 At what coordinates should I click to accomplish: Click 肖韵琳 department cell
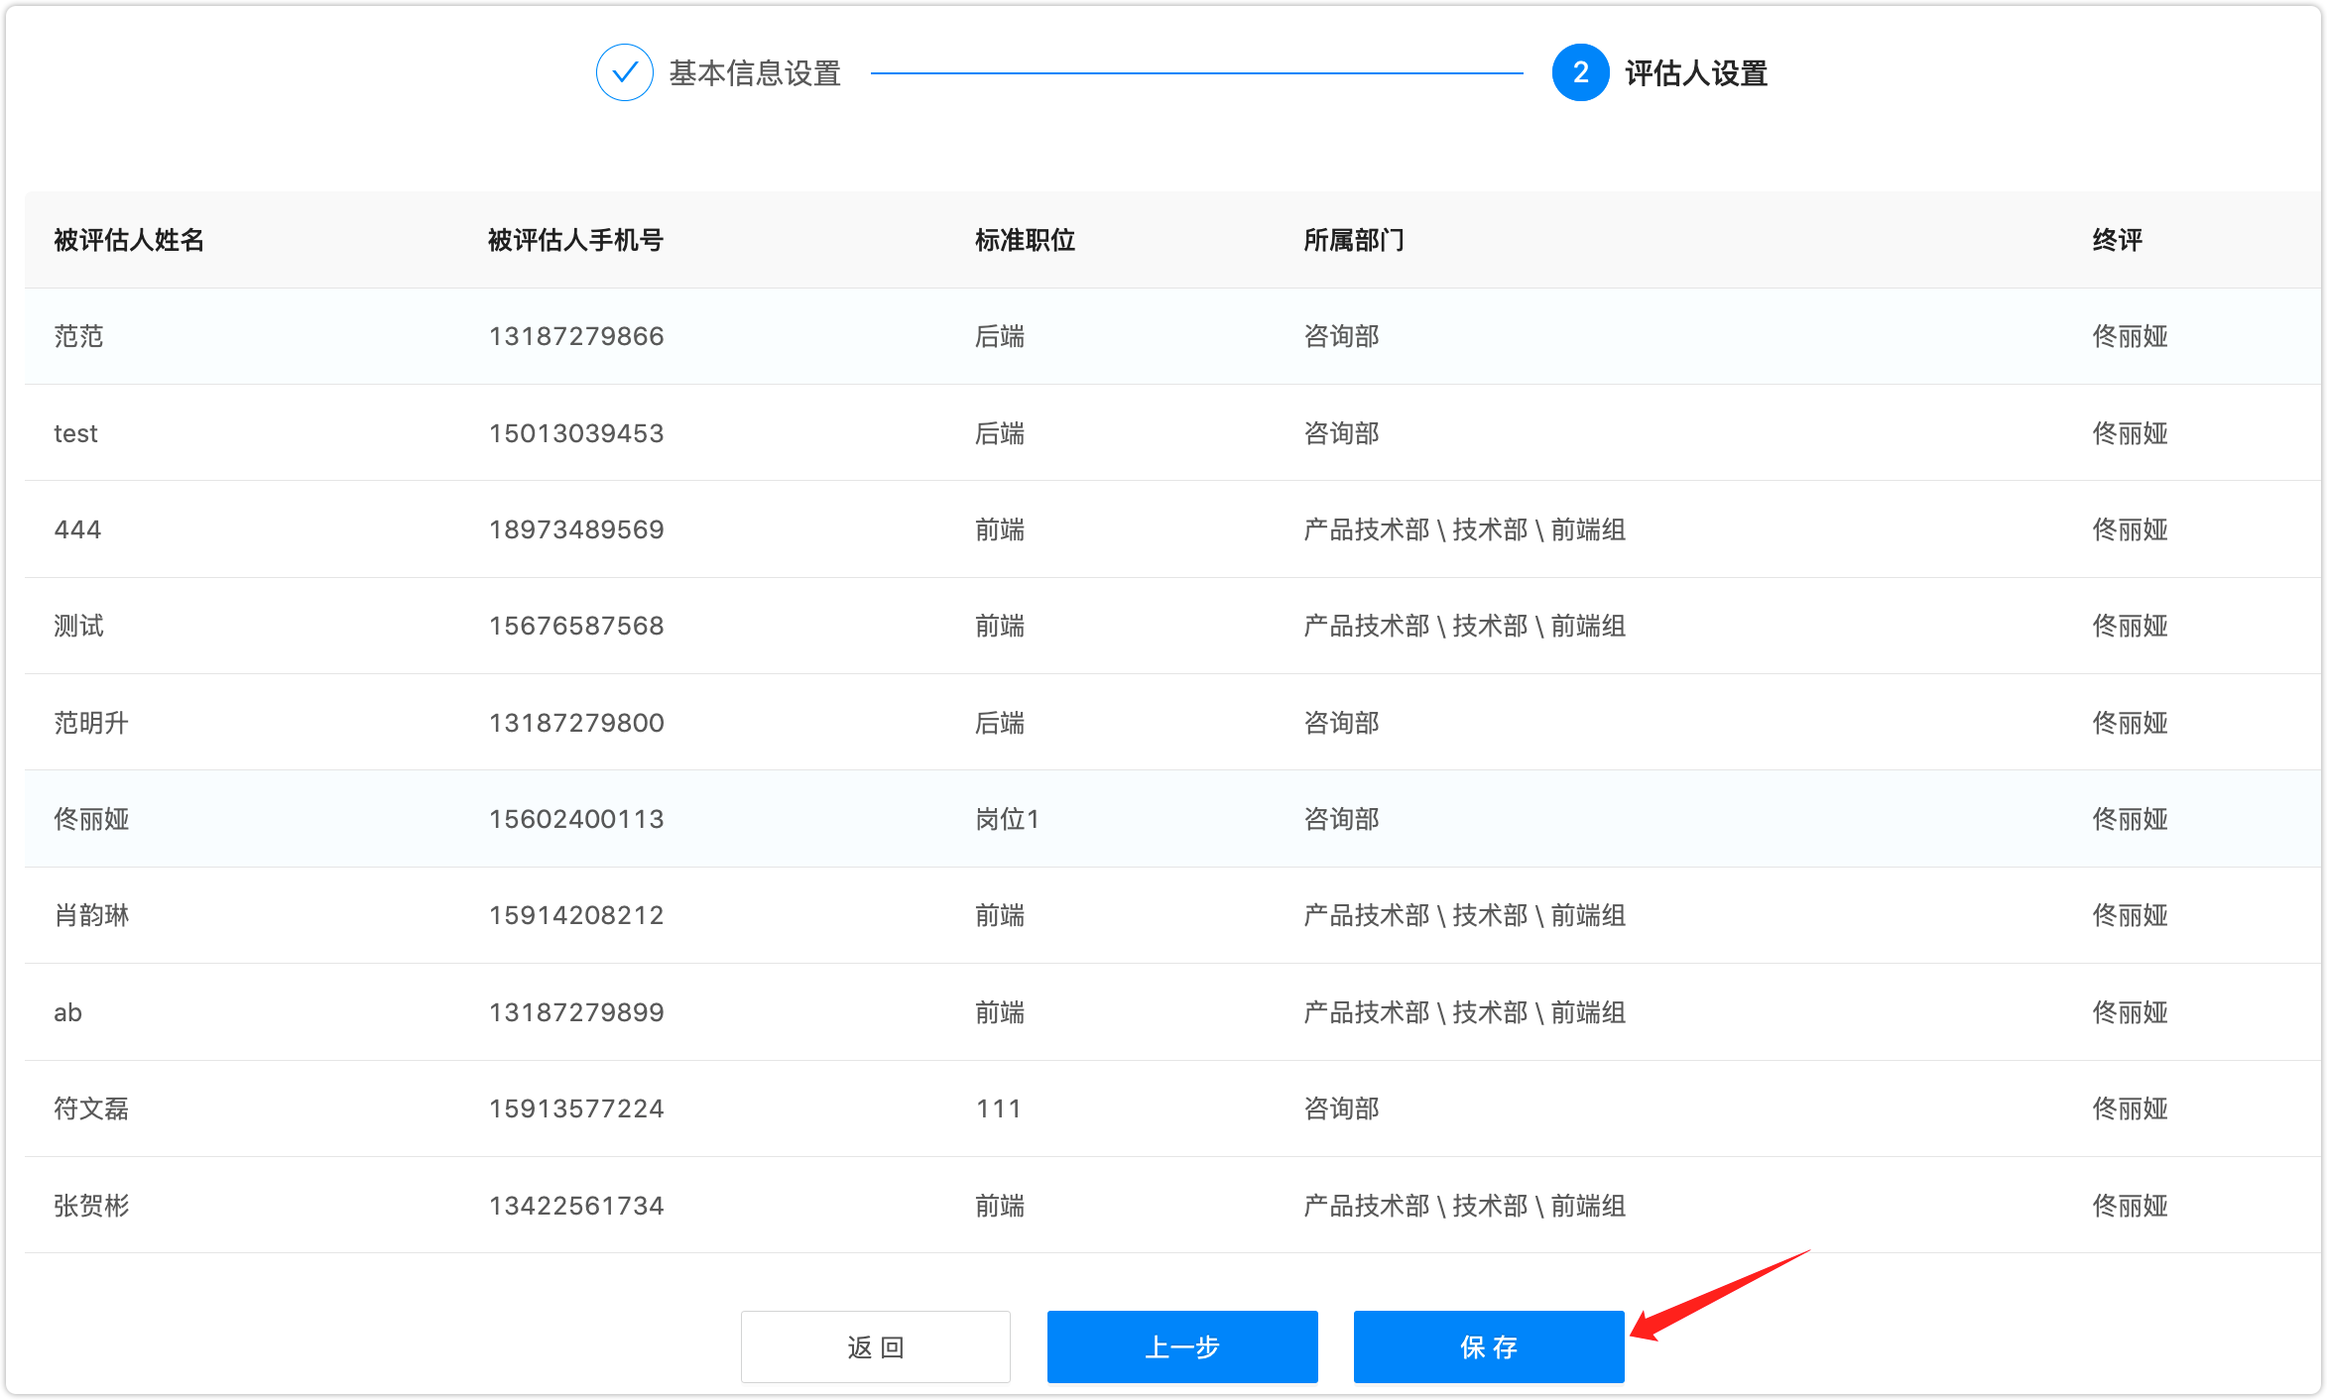[1464, 915]
